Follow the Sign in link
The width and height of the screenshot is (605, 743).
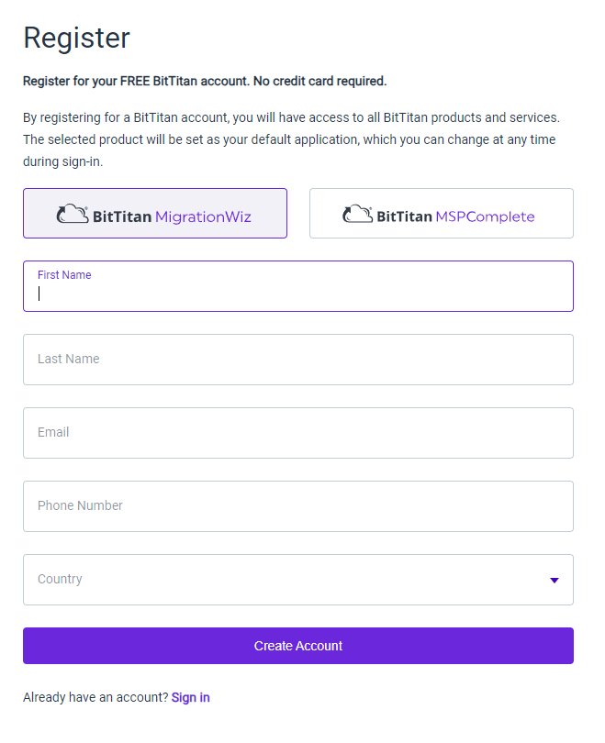190,697
